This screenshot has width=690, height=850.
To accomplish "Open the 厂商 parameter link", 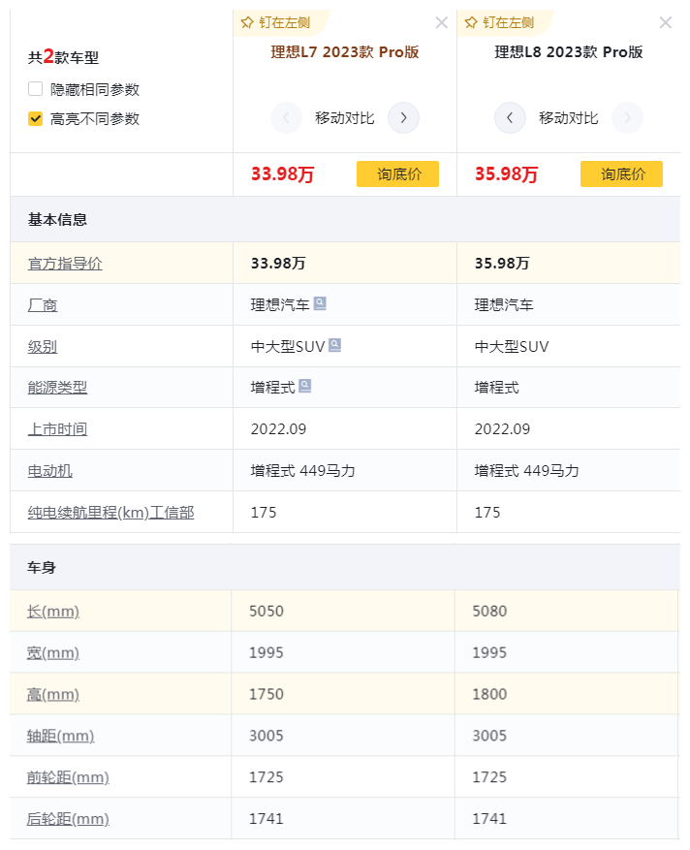I will click(43, 305).
